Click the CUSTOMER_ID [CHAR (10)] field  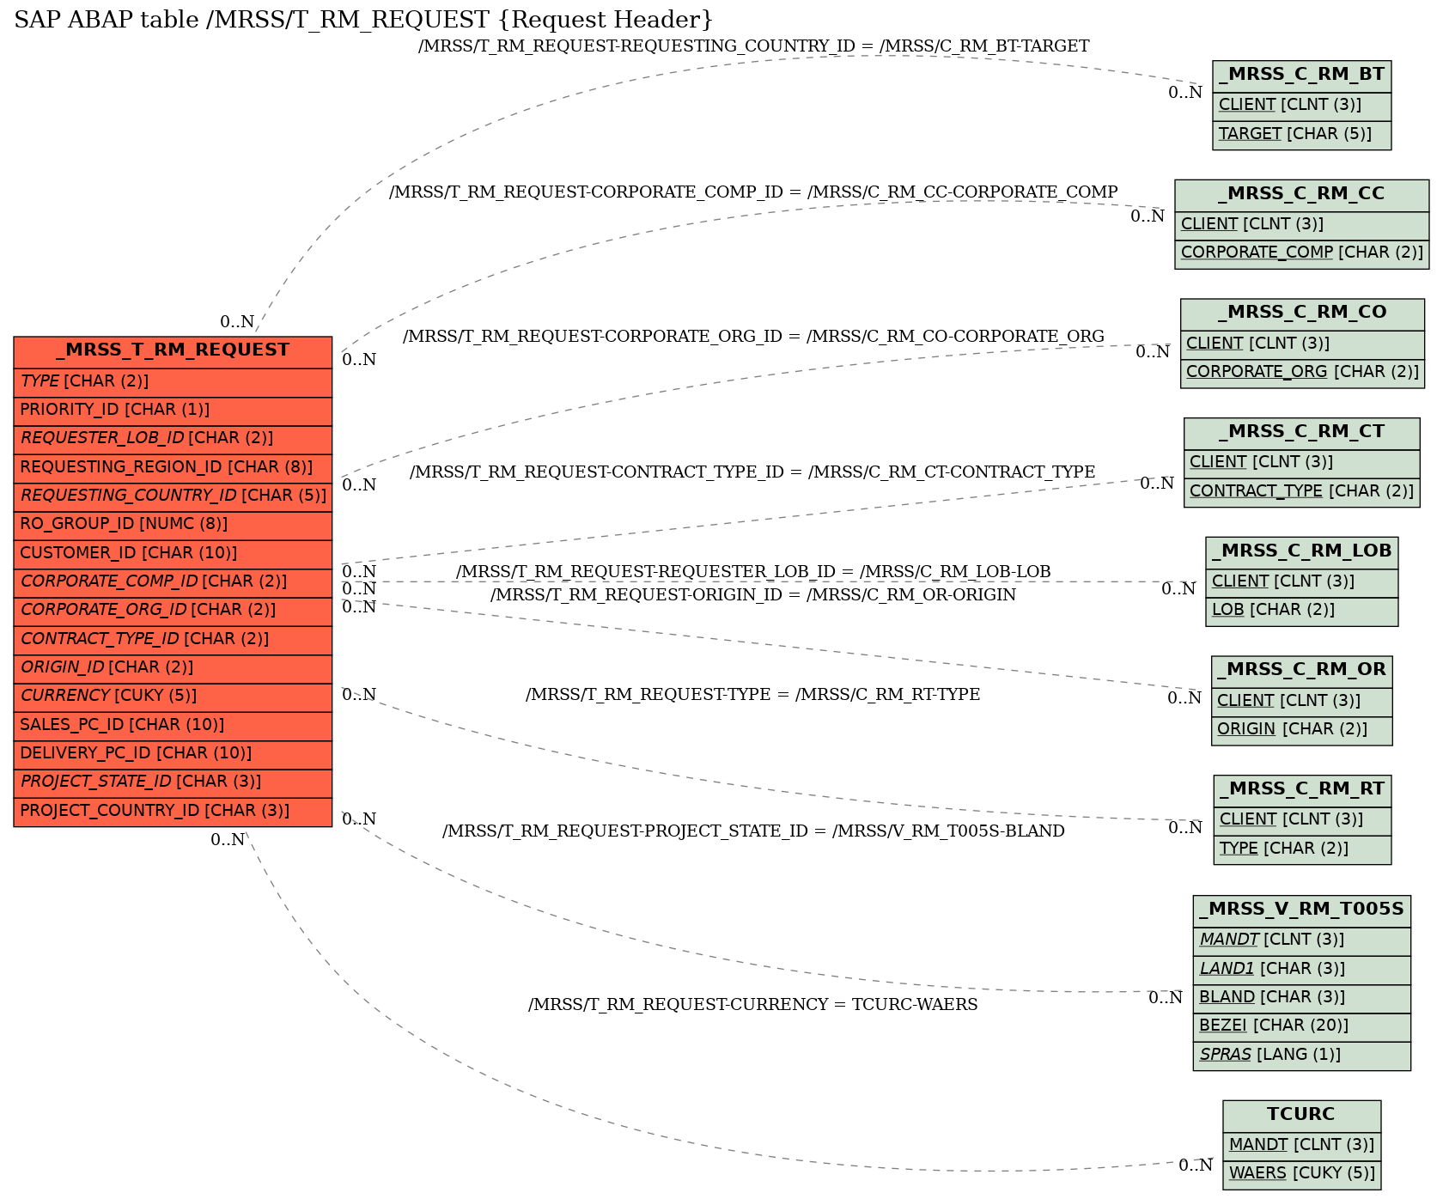173,554
